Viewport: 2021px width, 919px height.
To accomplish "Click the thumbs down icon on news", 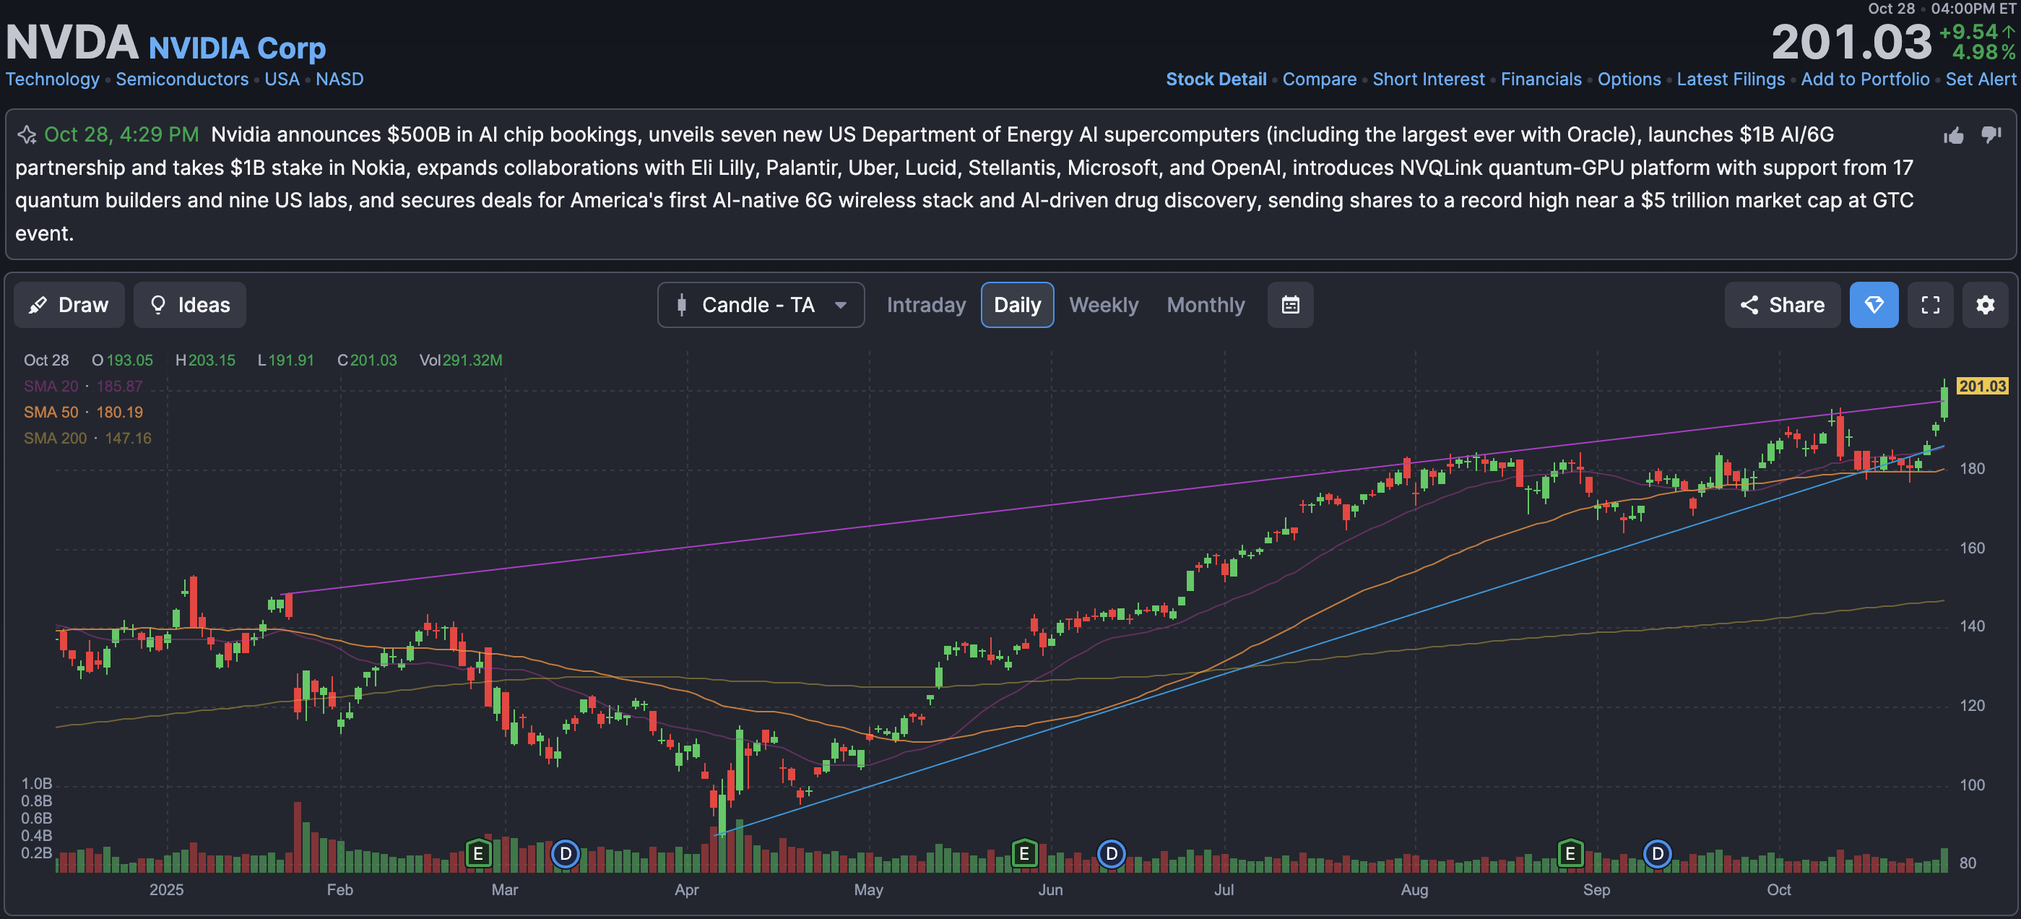I will [1991, 135].
